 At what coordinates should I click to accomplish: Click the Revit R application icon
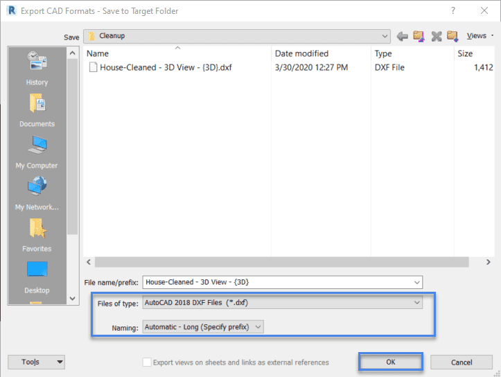(12, 10)
